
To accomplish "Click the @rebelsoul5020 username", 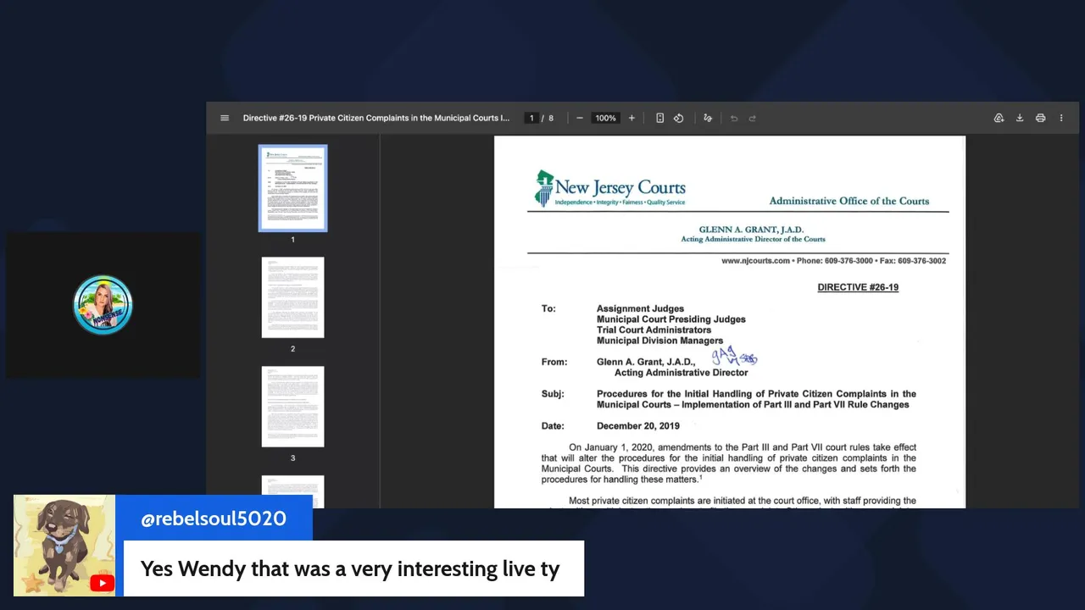I will [x=214, y=518].
